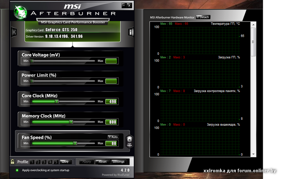Select profile slot 5

point(56,162)
